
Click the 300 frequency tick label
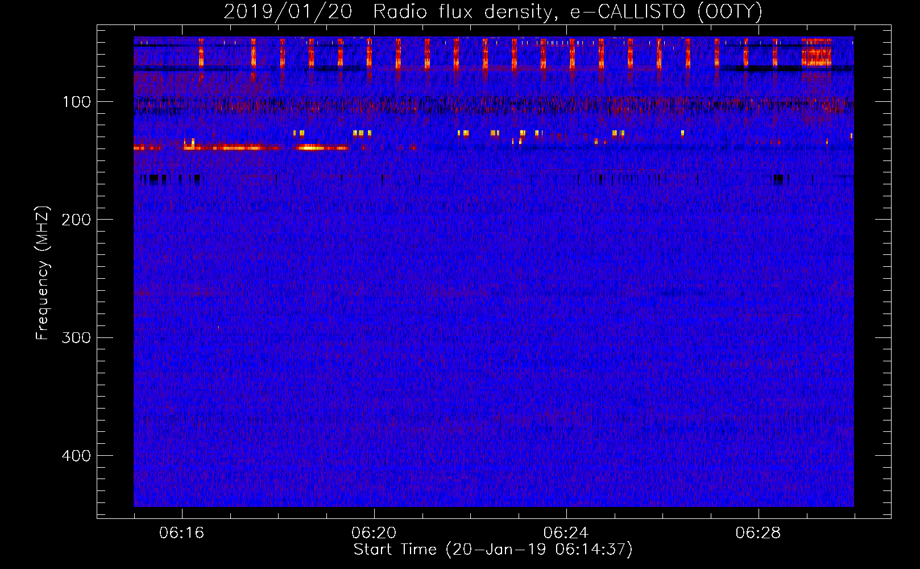(x=76, y=338)
